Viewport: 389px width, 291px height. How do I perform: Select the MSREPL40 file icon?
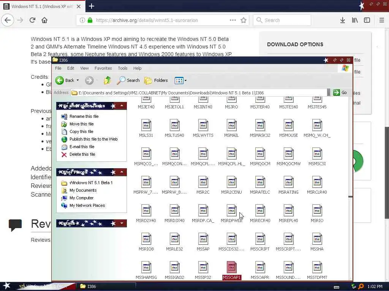(289, 211)
